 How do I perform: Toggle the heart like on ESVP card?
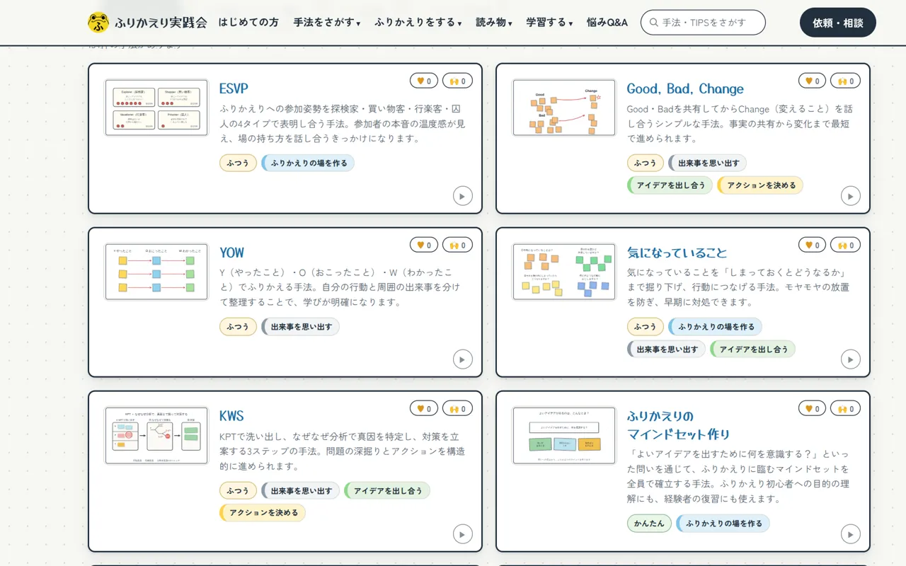[424, 81]
